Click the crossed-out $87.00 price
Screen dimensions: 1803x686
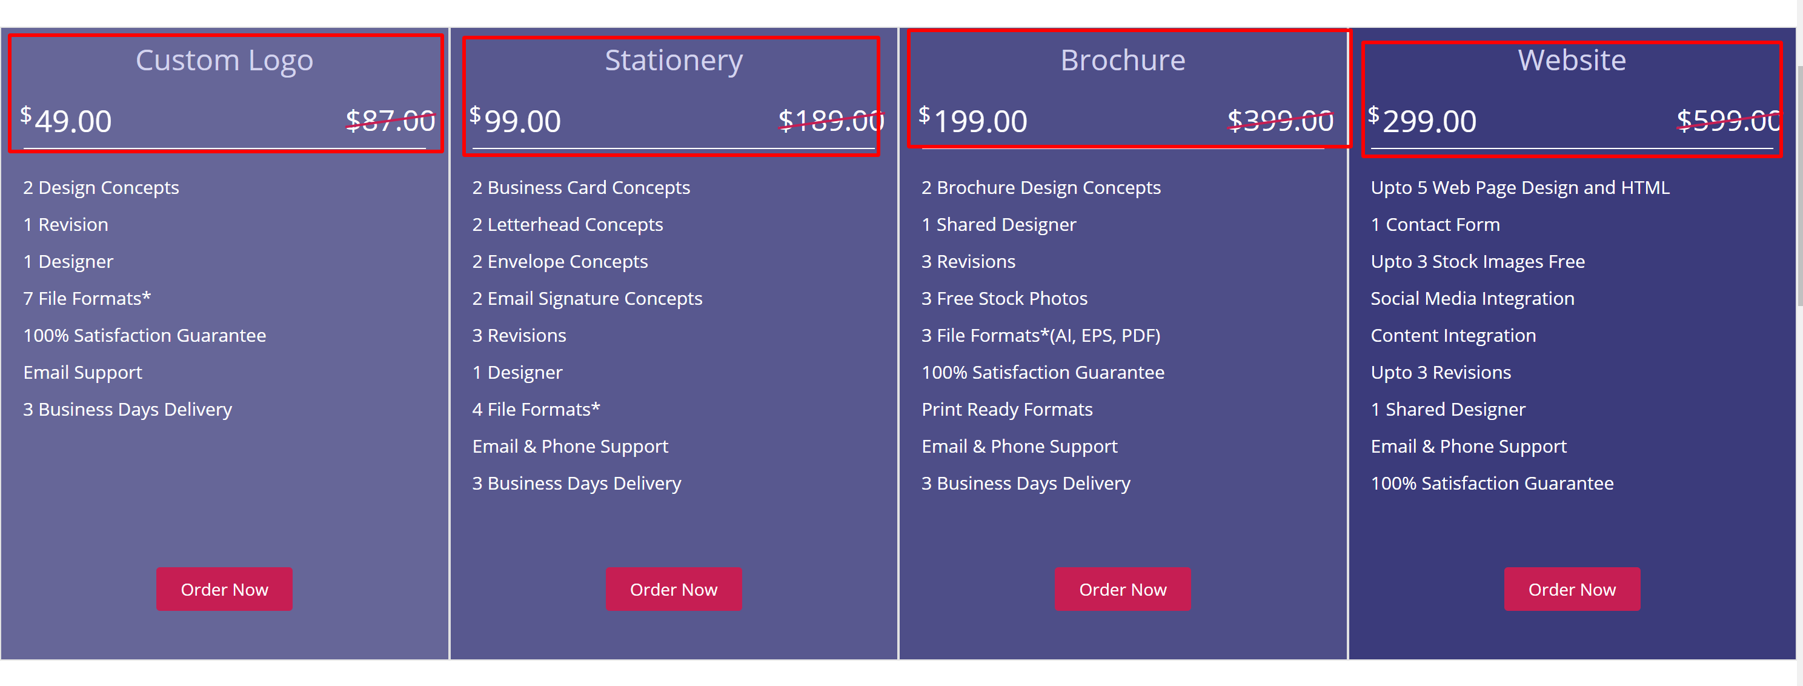tap(389, 121)
